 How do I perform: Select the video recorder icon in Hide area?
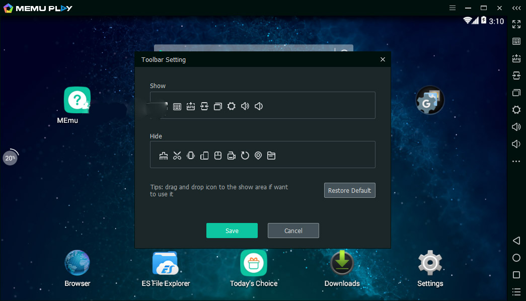click(231, 156)
